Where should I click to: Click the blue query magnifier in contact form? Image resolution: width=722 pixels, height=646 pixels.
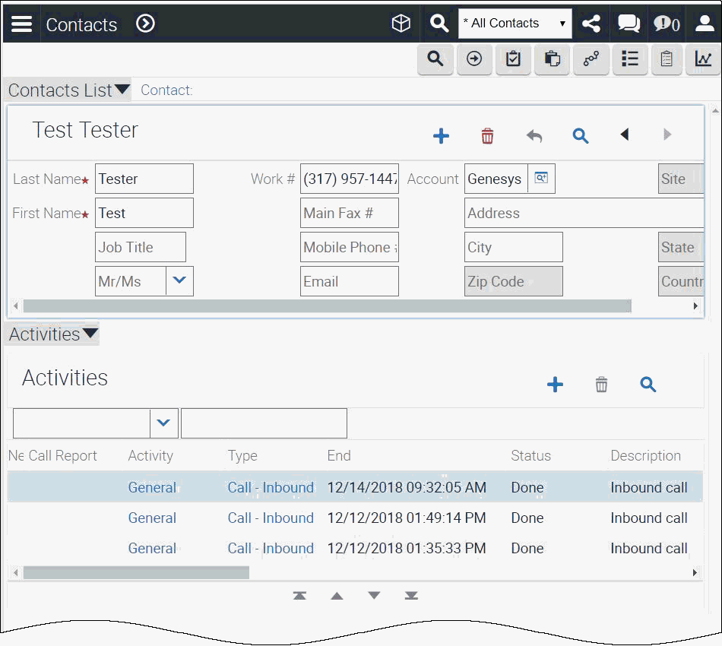pos(580,136)
